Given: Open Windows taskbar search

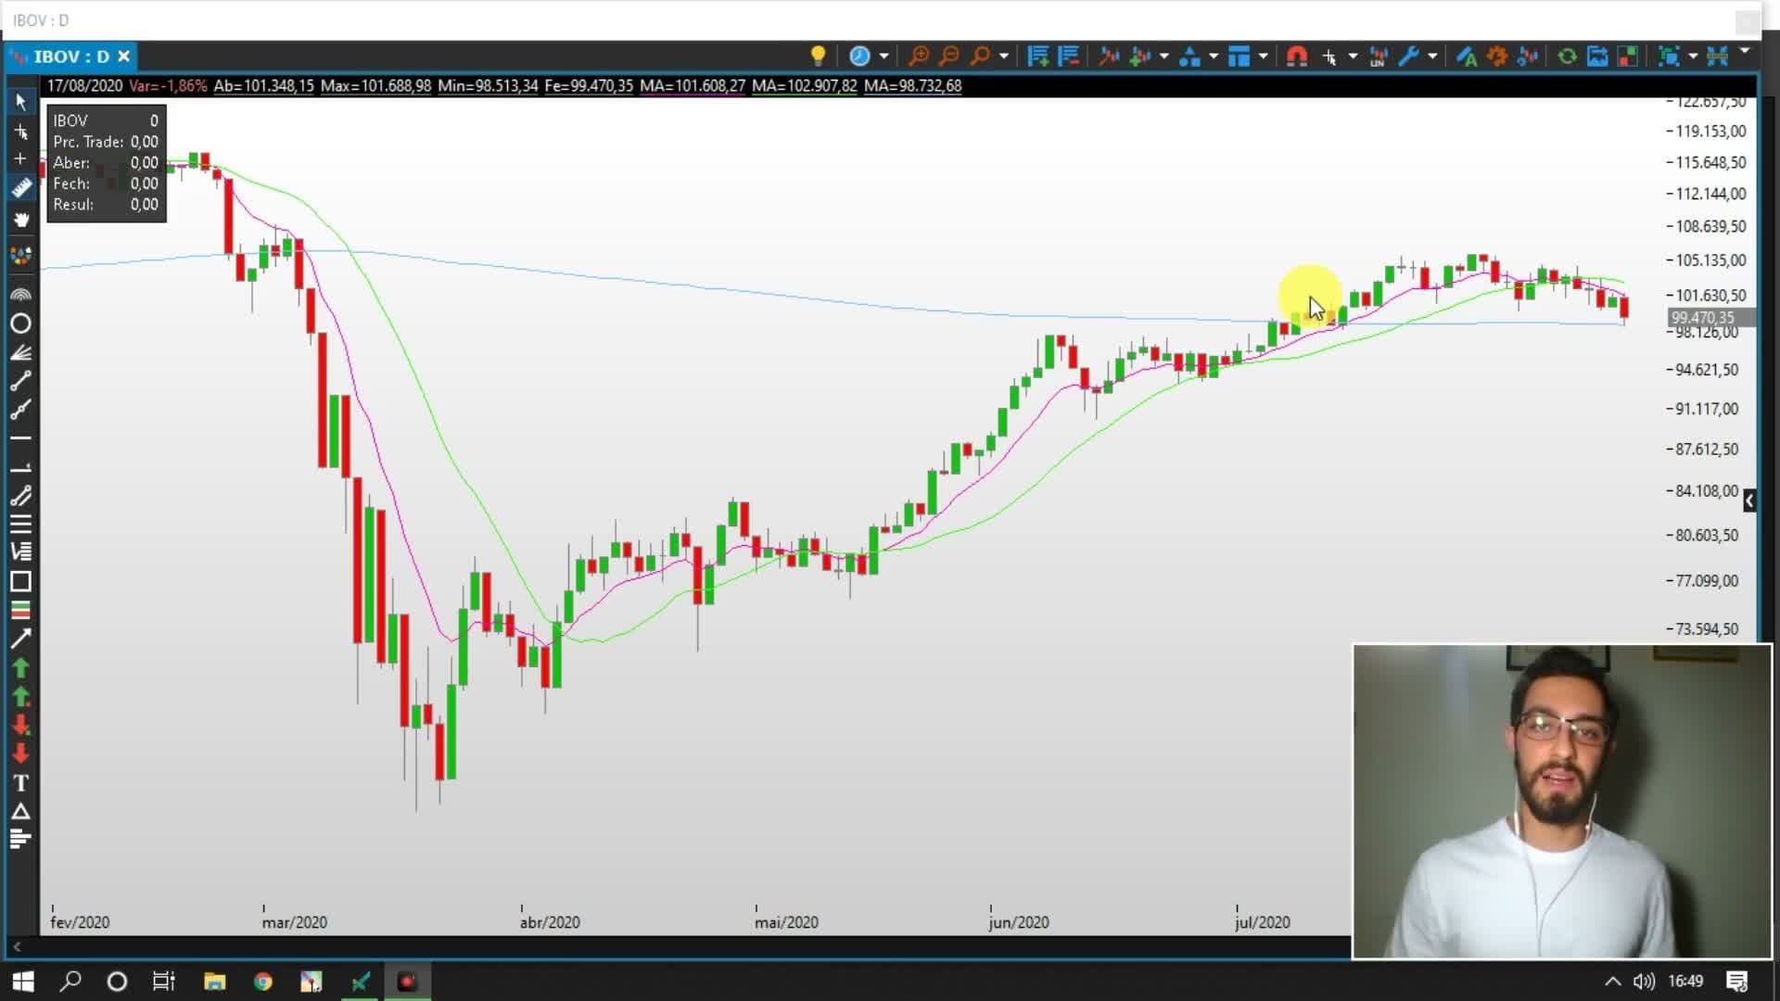Looking at the screenshot, I should point(70,981).
